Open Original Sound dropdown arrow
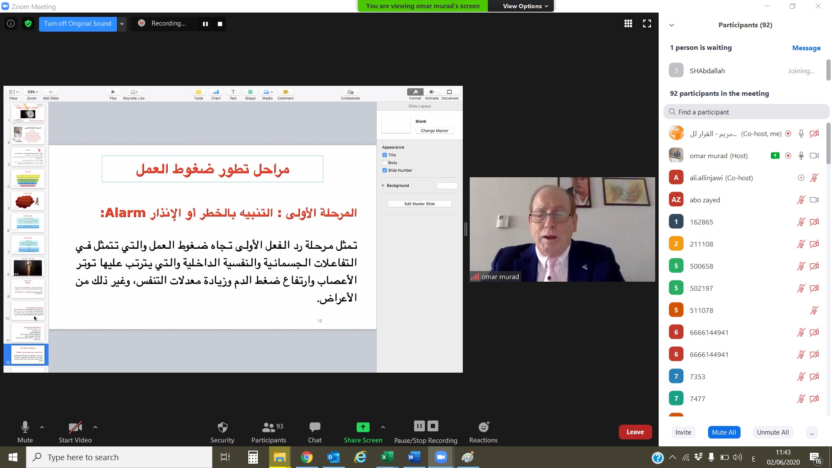The height and width of the screenshot is (468, 832). tap(122, 24)
